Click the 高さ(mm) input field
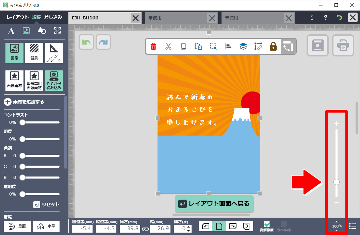Image resolution: width=360 pixels, height=235 pixels. [x=130, y=229]
